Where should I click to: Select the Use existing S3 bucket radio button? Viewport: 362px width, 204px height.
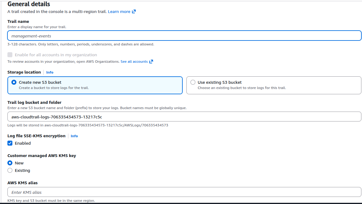click(193, 83)
